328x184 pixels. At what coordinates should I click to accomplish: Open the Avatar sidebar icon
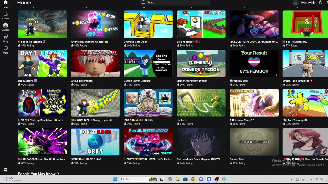click(x=6, y=25)
